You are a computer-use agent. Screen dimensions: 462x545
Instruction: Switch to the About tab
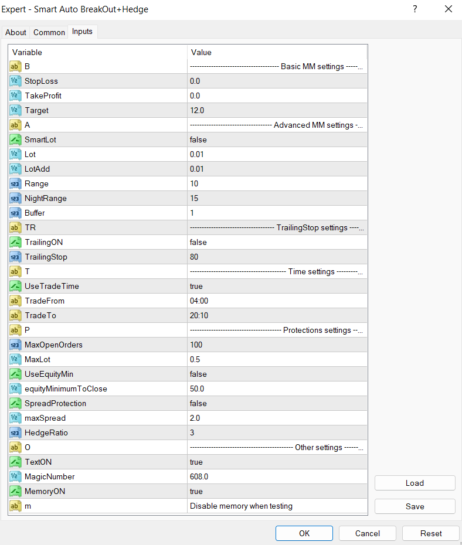16,32
